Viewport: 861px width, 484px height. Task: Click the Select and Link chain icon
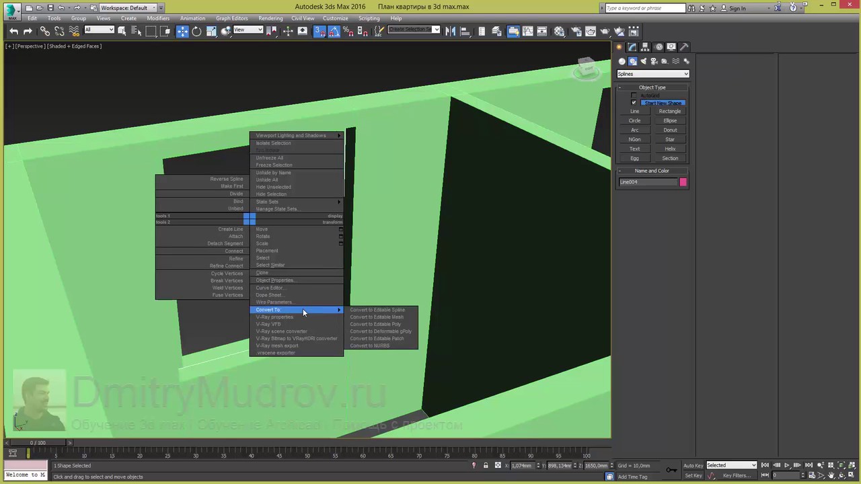pyautogui.click(x=45, y=32)
